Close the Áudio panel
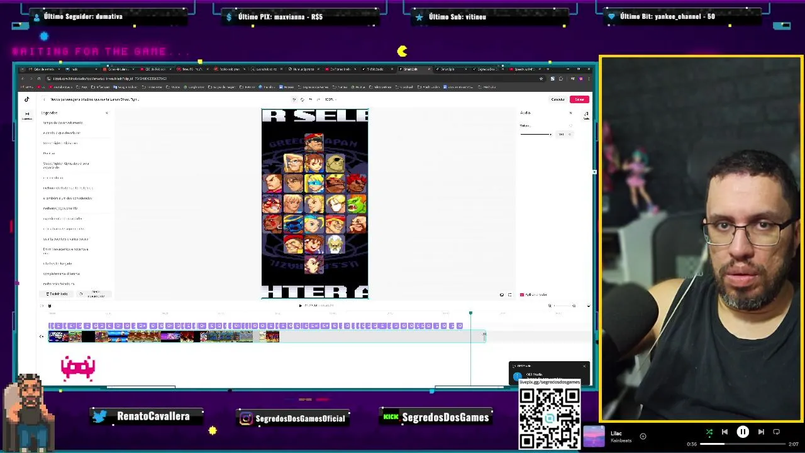Screen dimensions: 805x453 570,113
